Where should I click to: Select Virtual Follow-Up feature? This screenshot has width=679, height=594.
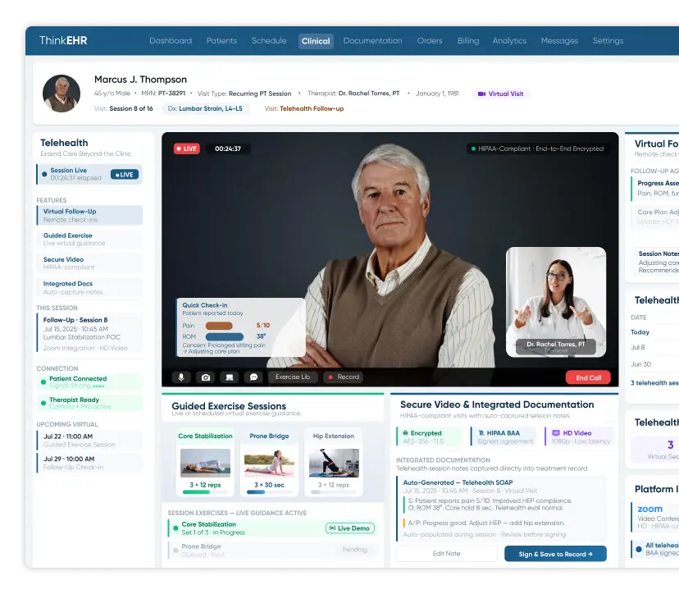point(89,215)
